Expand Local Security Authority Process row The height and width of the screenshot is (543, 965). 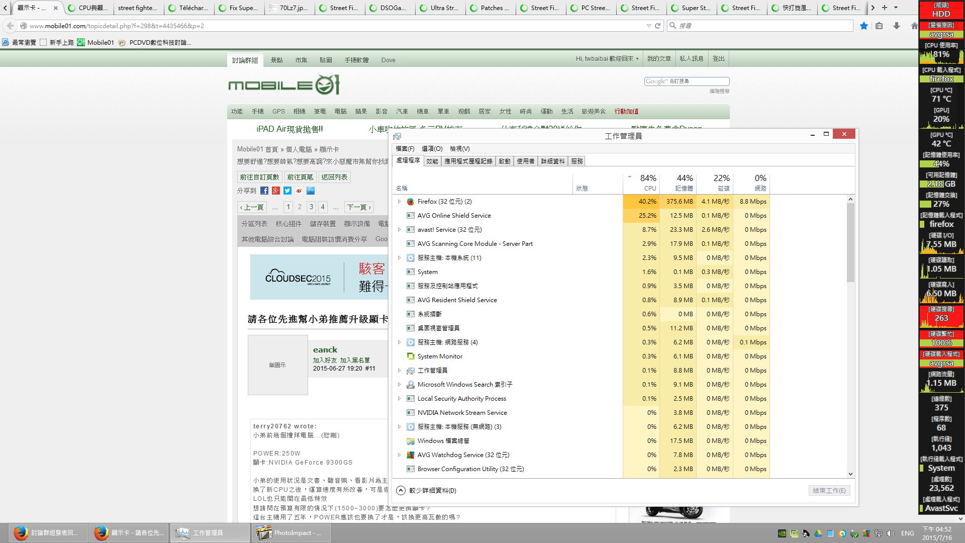(x=400, y=399)
